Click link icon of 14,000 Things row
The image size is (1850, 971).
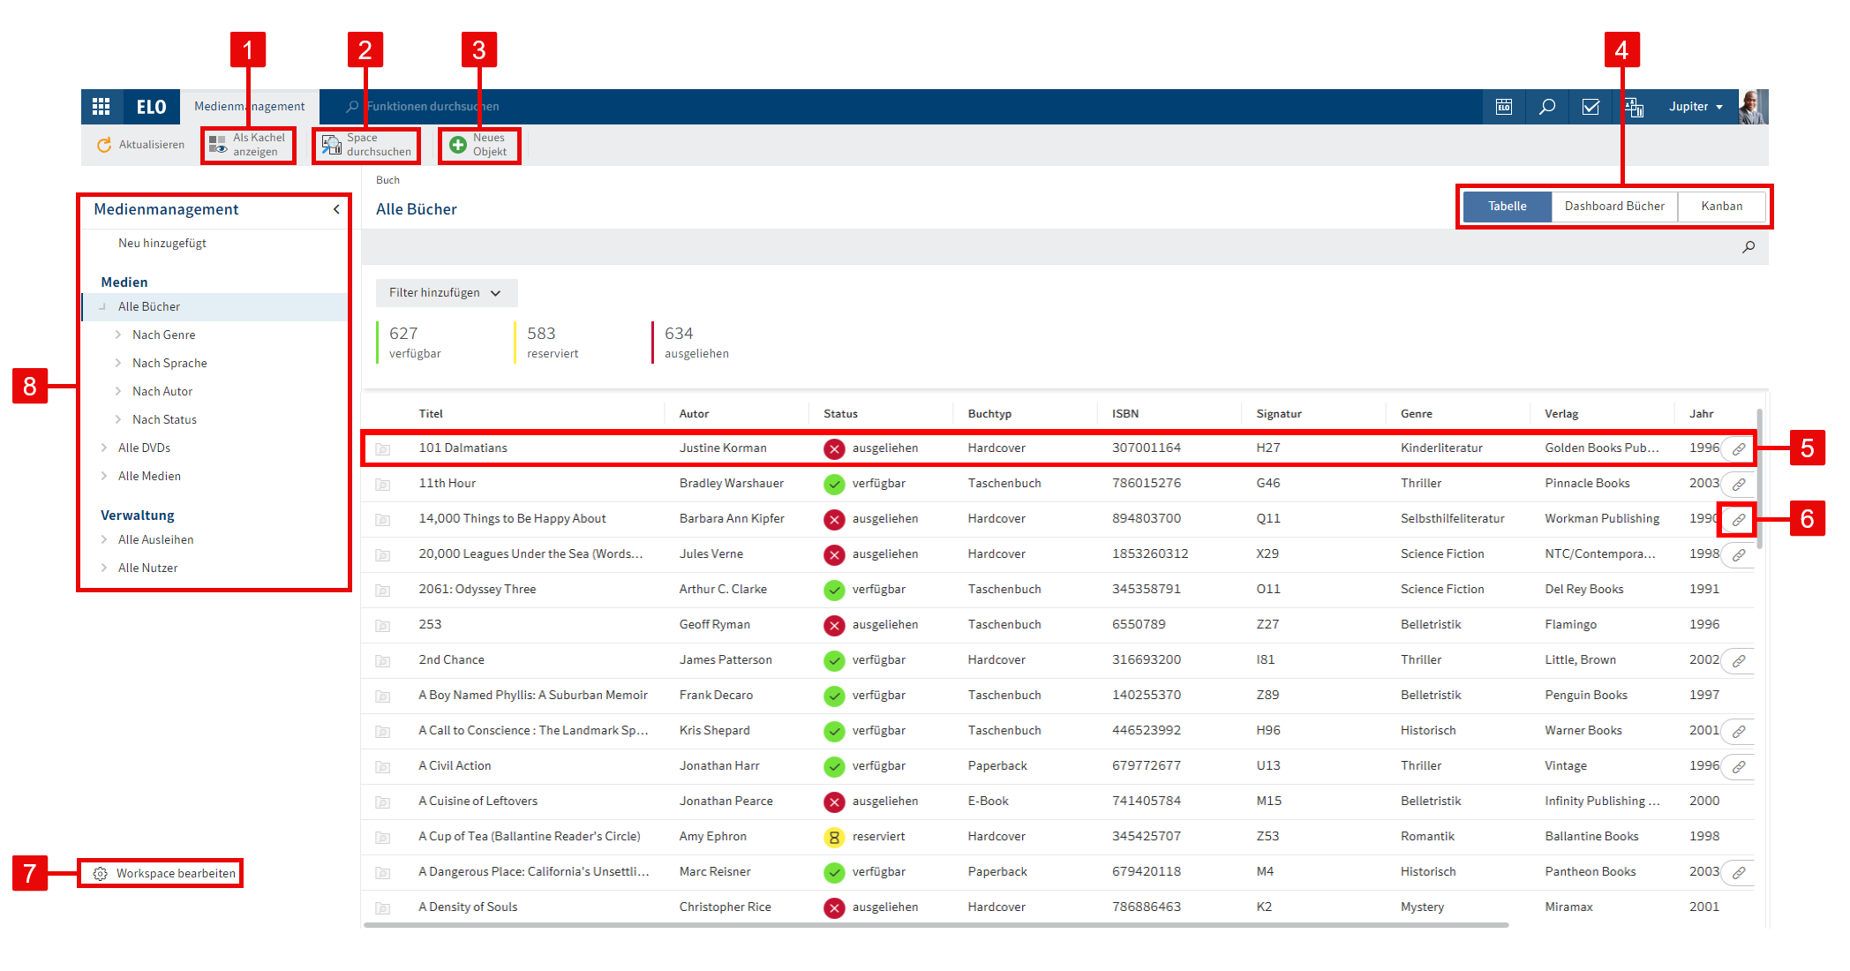pyautogui.click(x=1739, y=520)
